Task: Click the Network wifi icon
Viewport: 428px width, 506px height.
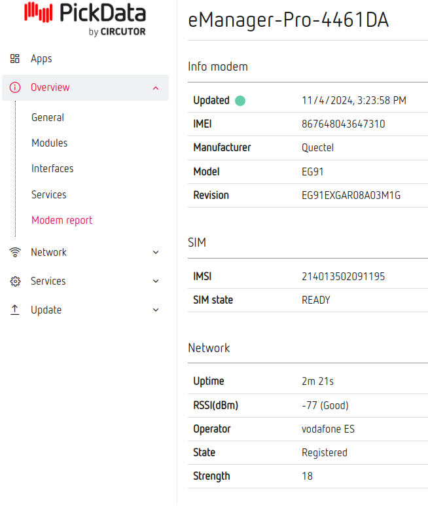Action: tap(15, 253)
